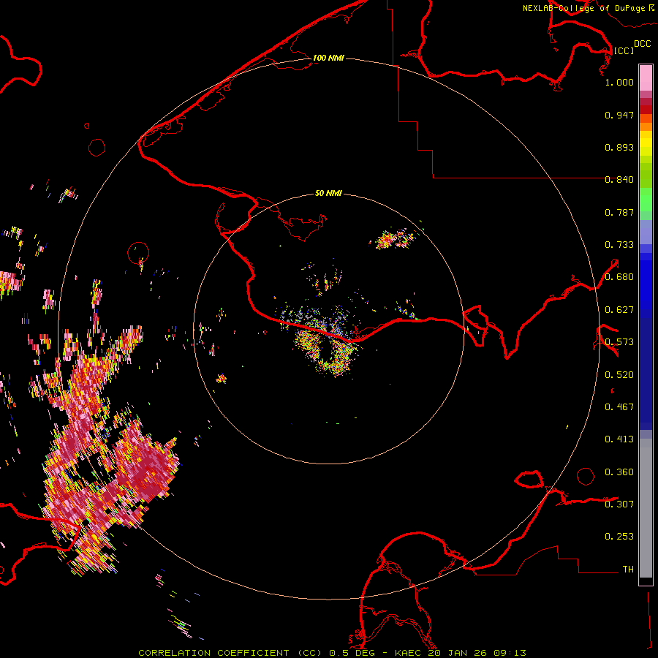
Task: Select the 0.467 value on the color scale
Action: point(619,407)
